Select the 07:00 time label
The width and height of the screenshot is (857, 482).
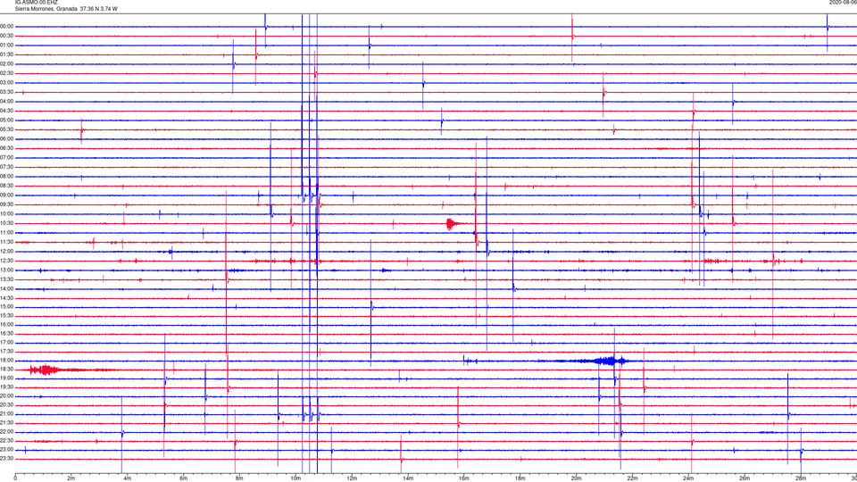[7, 157]
